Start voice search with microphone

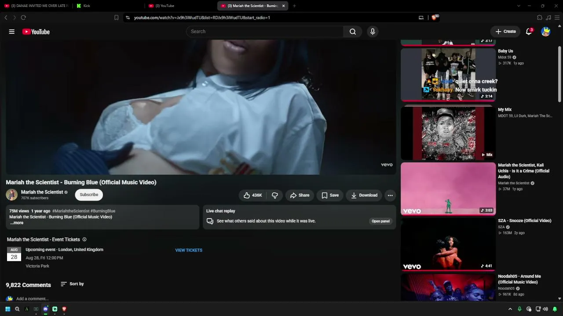(x=373, y=32)
